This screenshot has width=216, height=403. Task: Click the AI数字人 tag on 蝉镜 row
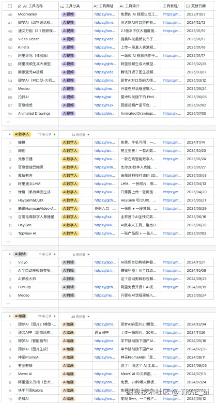[70, 143]
